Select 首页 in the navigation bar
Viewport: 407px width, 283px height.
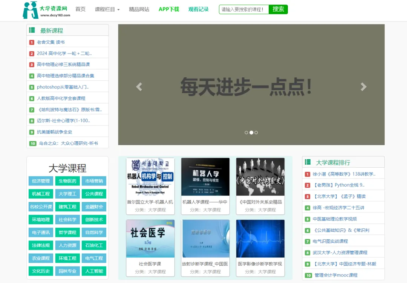[80, 10]
